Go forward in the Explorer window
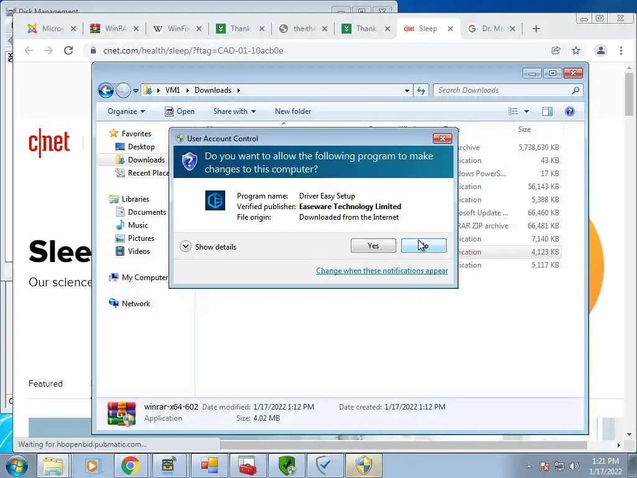The height and width of the screenshot is (478, 637). click(x=123, y=90)
